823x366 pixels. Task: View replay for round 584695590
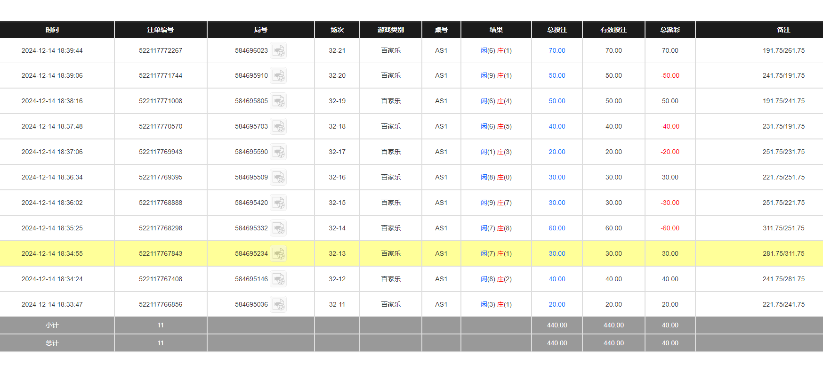(279, 152)
